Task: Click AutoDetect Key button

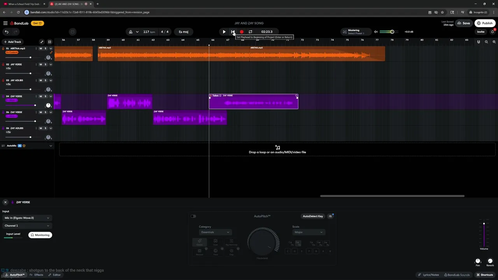Action: click(x=313, y=216)
